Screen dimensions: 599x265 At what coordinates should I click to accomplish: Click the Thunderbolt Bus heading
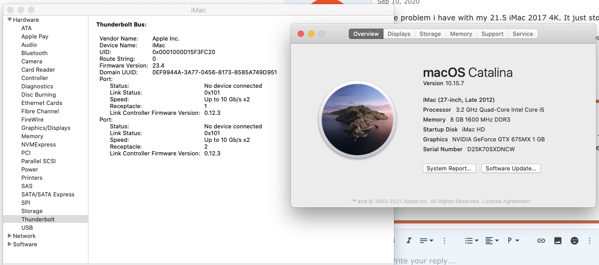coord(121,25)
